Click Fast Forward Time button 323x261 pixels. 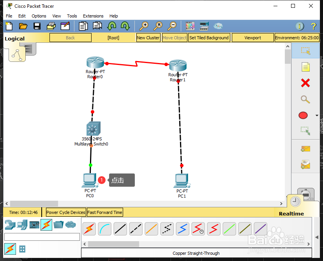click(x=105, y=212)
